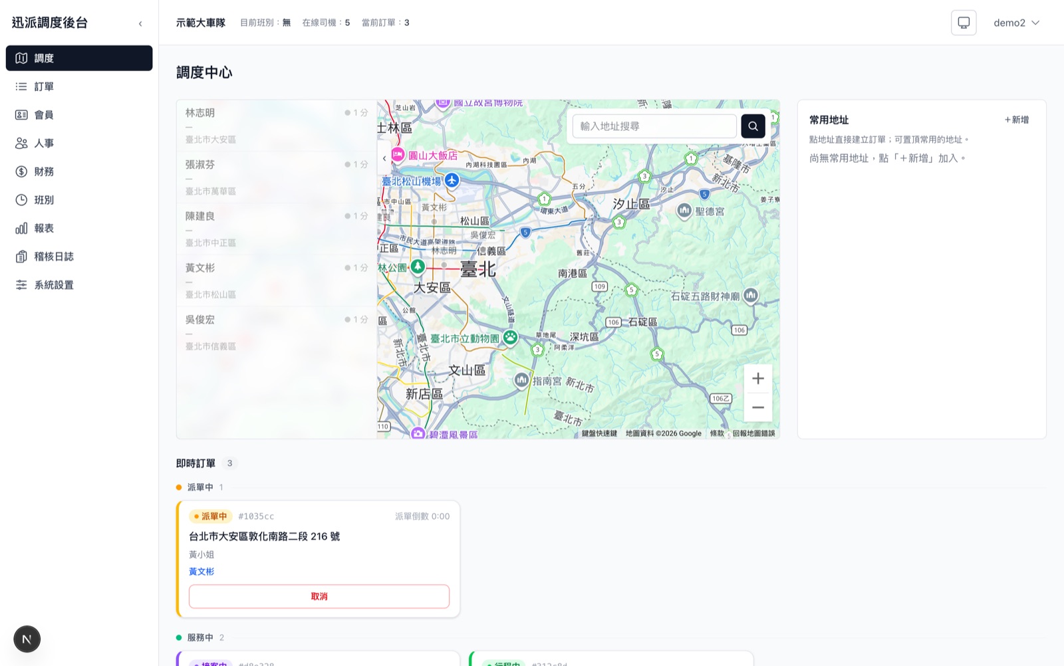Click the monitor display icon button
The width and height of the screenshot is (1064, 666).
[x=964, y=23]
